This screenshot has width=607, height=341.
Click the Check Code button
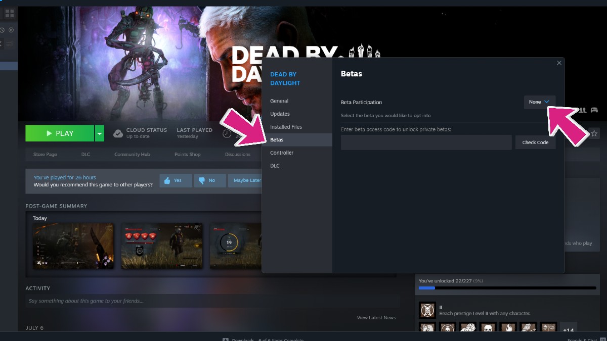(x=535, y=142)
